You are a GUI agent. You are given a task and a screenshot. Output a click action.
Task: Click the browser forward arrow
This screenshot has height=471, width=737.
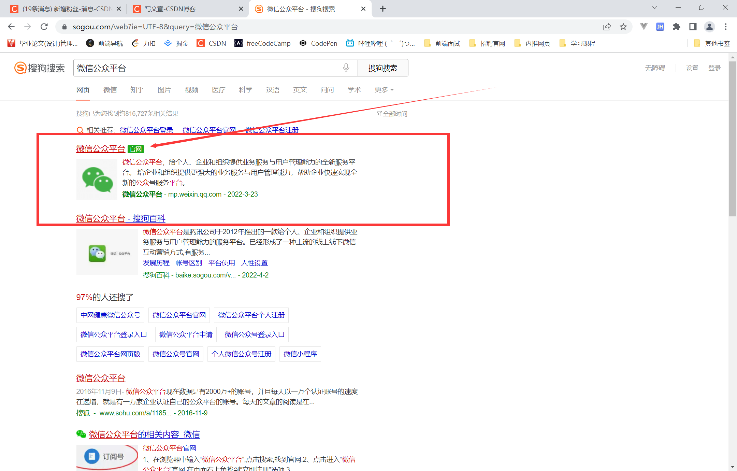[28, 27]
